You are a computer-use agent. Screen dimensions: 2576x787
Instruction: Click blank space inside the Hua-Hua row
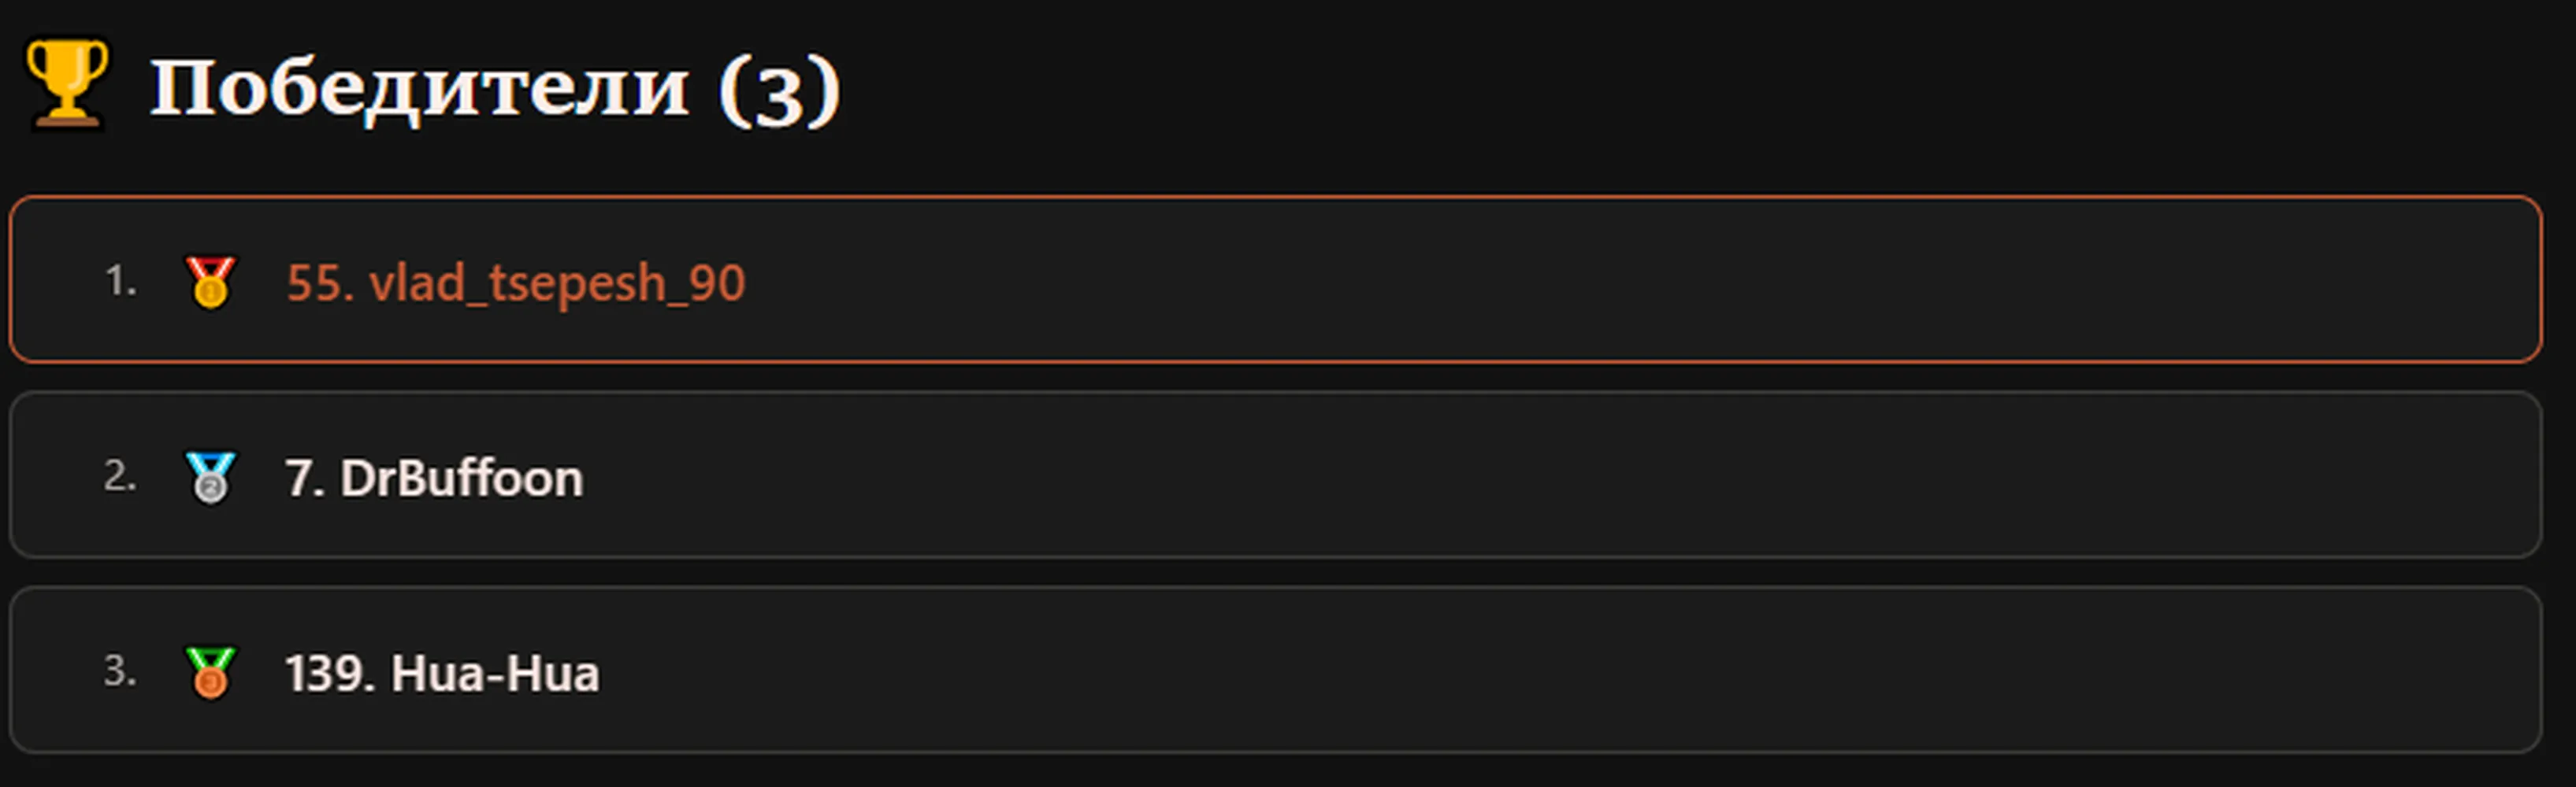[1500, 669]
